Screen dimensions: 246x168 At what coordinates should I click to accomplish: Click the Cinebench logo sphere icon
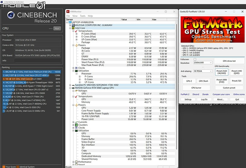(x=11, y=15)
